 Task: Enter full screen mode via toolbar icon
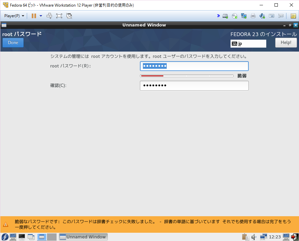58,16
